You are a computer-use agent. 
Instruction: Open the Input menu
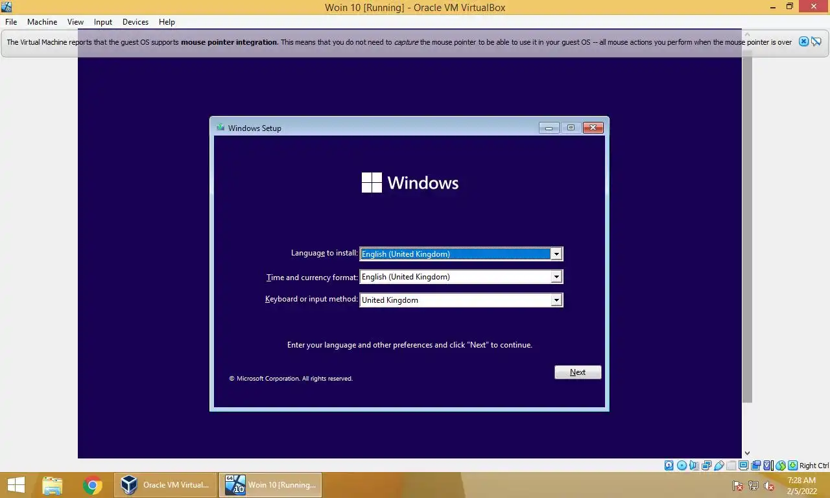103,21
